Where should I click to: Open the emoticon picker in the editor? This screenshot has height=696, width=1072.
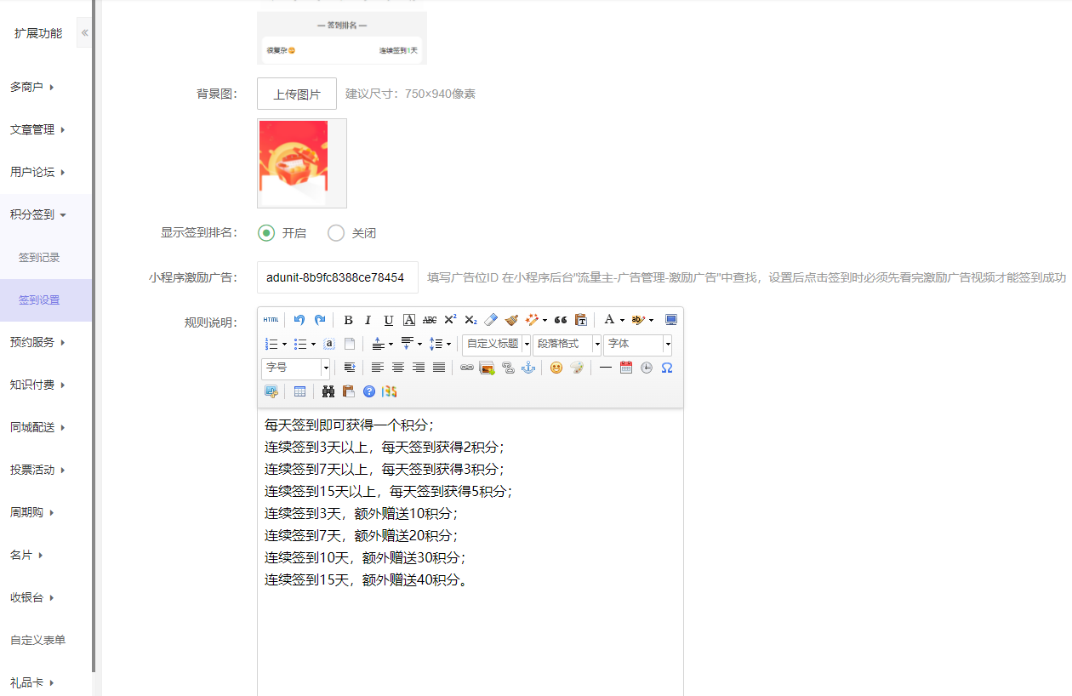click(556, 368)
